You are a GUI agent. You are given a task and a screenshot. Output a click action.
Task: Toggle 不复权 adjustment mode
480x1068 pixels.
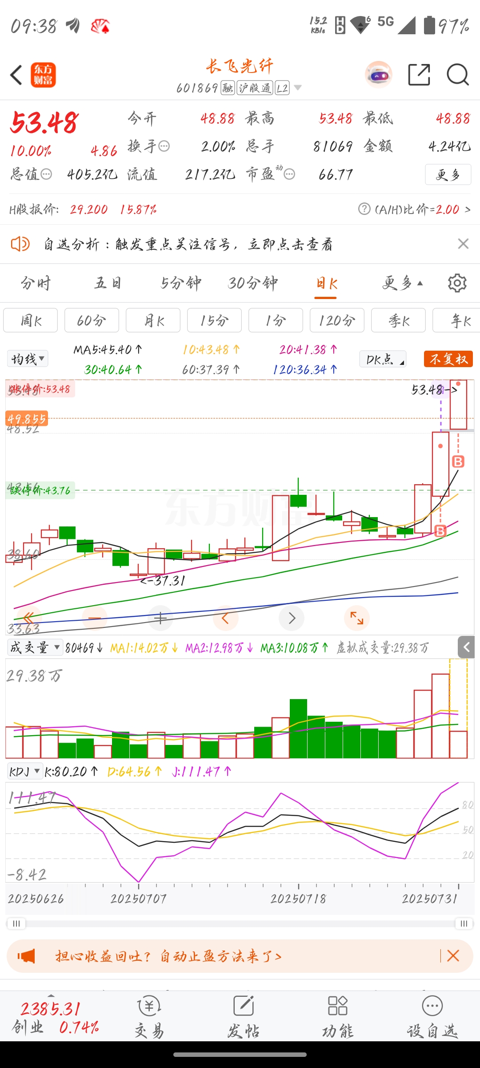(x=448, y=359)
